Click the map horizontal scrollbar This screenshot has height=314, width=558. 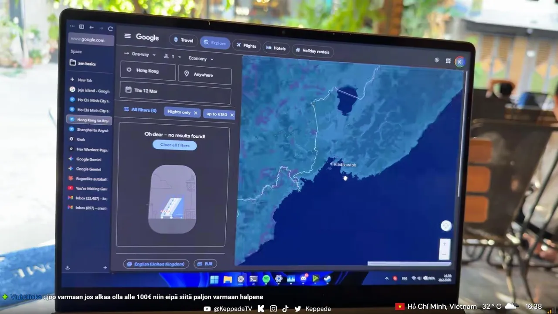[409, 263]
